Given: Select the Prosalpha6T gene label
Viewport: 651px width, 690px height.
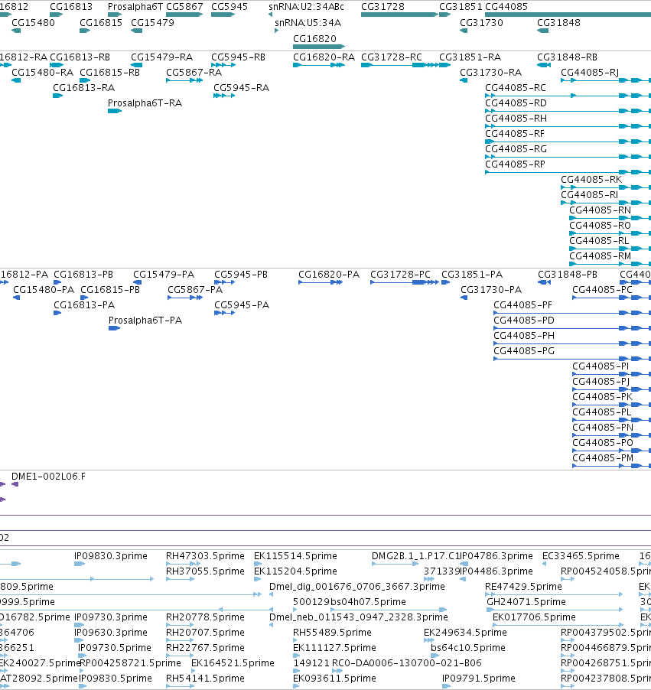Looking at the screenshot, I should point(135,7).
